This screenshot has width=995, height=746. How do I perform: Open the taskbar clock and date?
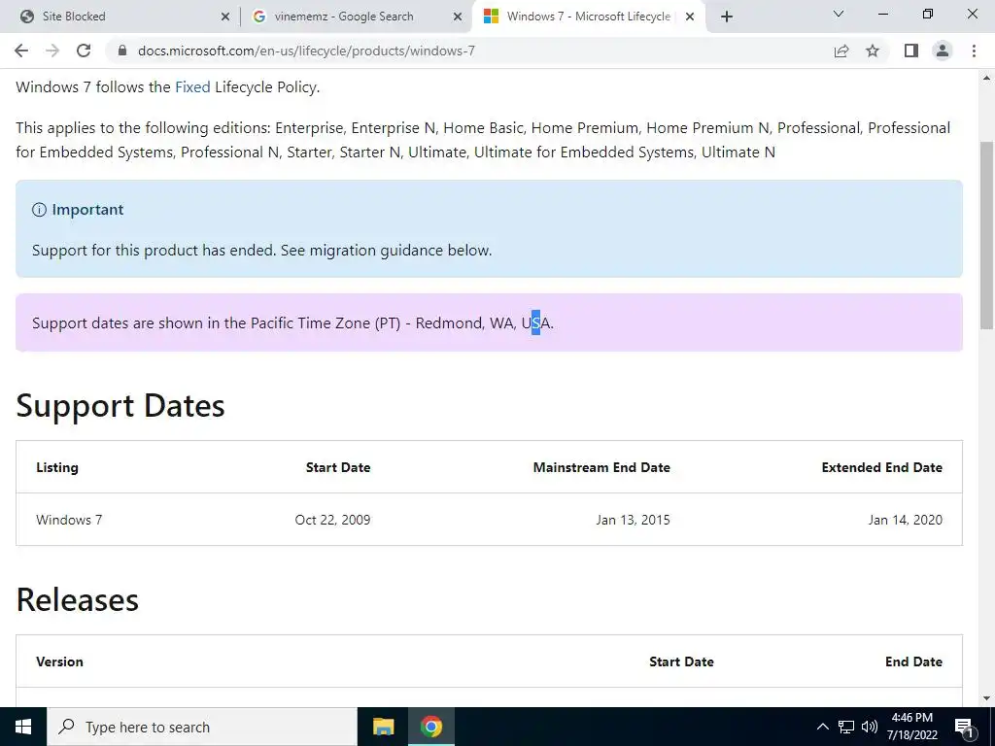coord(912,727)
